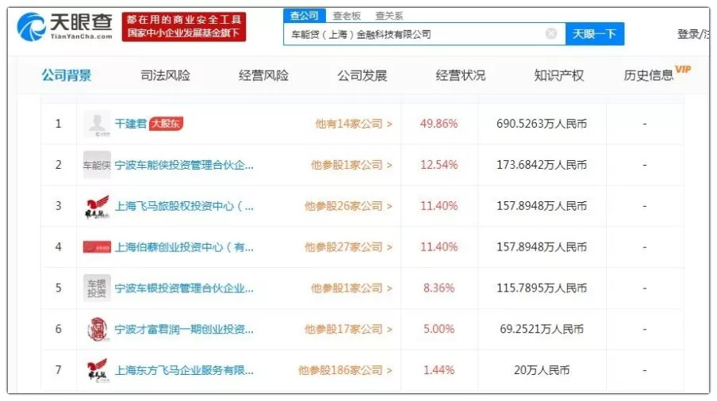
Task: Click the 12.54% shareholding value
Action: [x=439, y=165]
